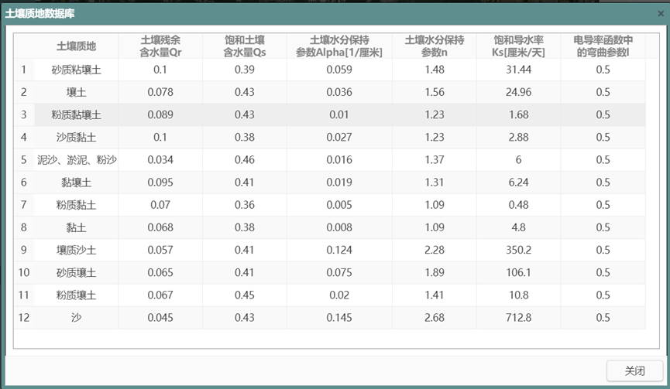Screen dimensions: 670x389
Task: Click the 关闭 button
Action: coord(634,370)
